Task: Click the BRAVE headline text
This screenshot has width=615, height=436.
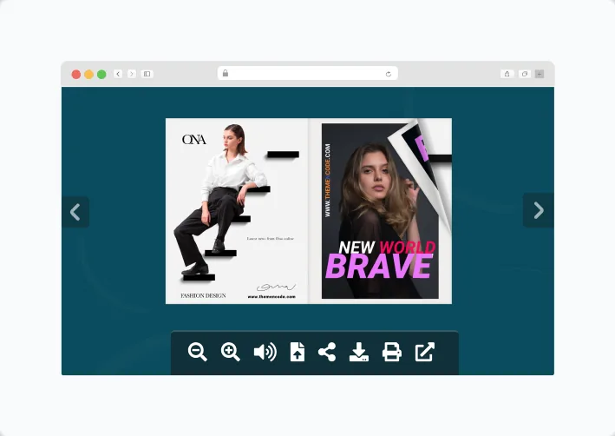Action: 379,266
